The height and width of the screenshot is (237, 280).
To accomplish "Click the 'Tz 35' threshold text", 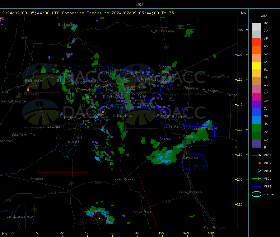I will pyautogui.click(x=167, y=13).
